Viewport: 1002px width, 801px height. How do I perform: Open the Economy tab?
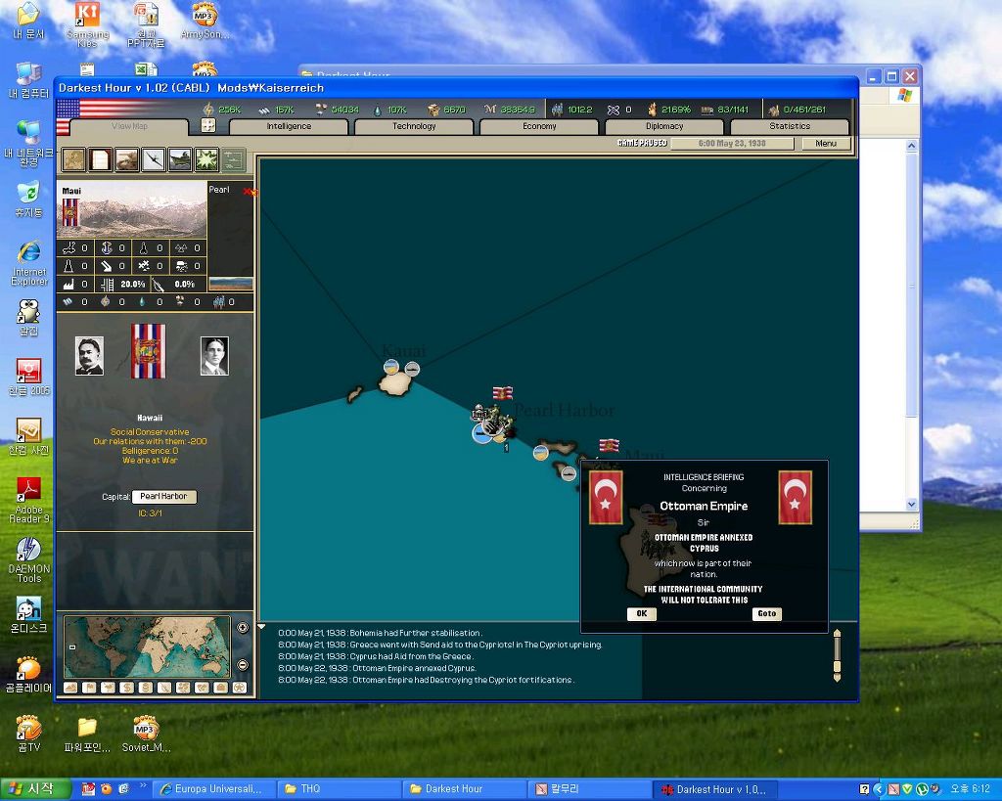coord(539,126)
